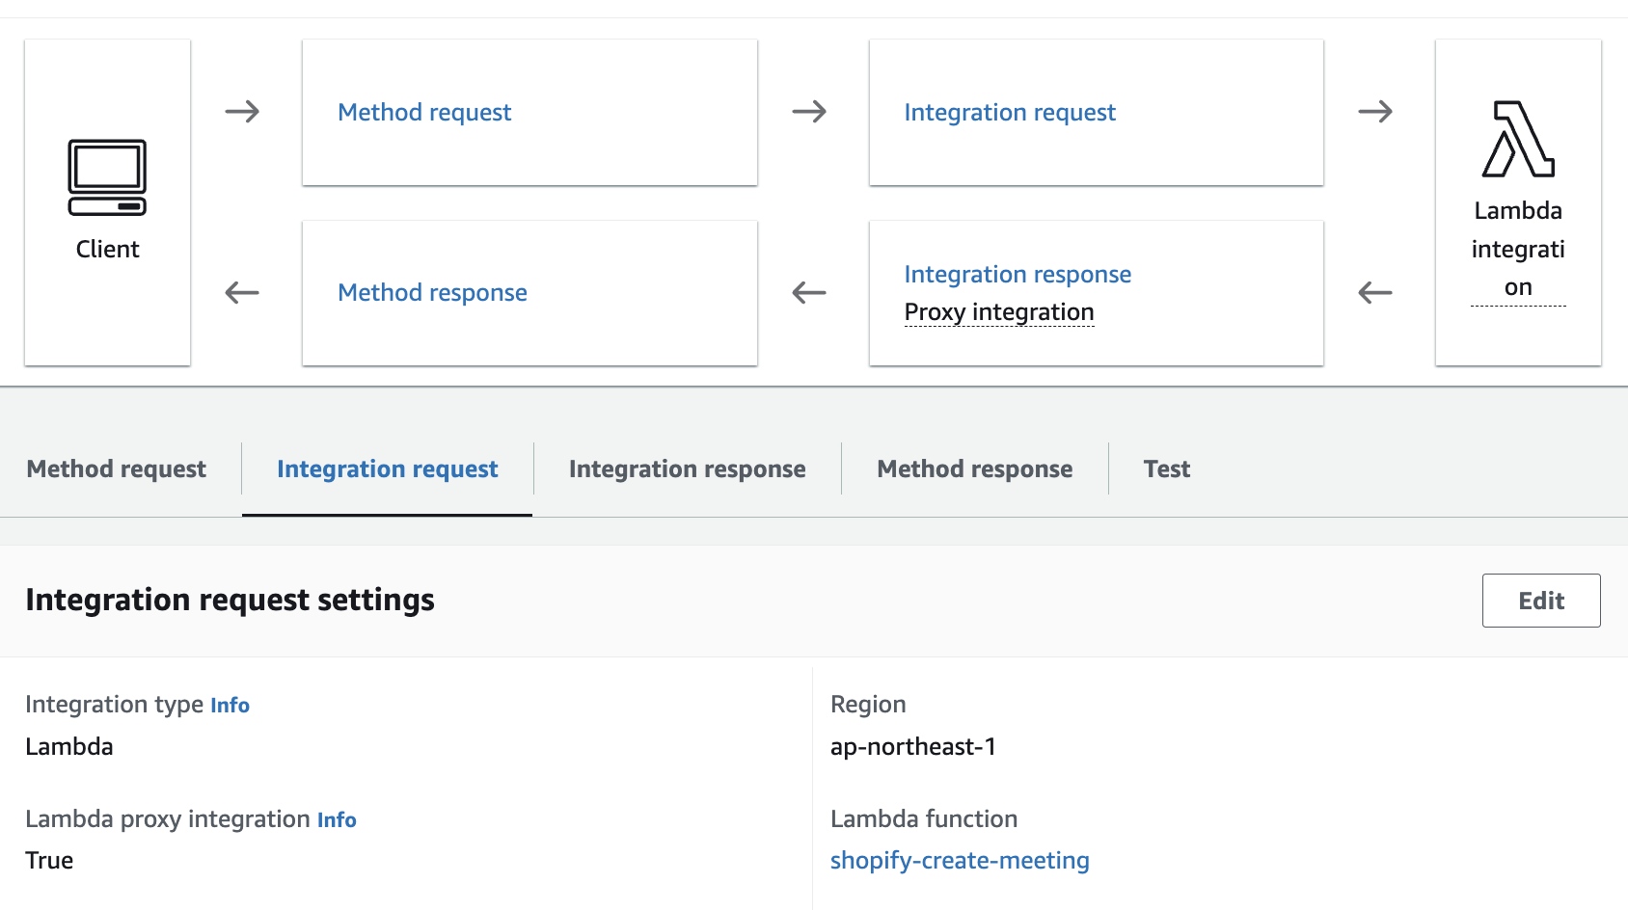The image size is (1628, 910).
Task: Click the arrow from Client to Method request
Action: point(242,112)
